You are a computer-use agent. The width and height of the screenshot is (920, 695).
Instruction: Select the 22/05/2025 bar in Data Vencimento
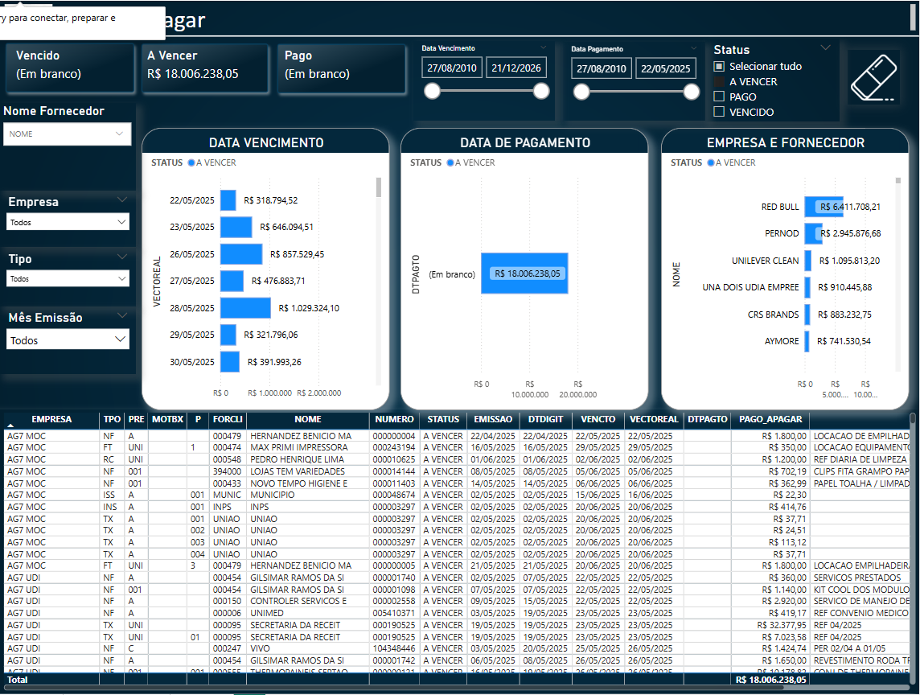pyautogui.click(x=228, y=200)
